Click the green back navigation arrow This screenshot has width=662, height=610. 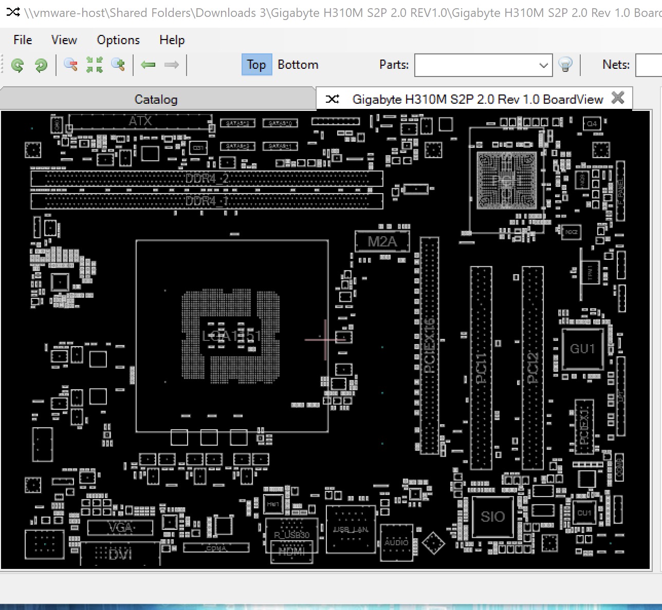click(x=149, y=65)
